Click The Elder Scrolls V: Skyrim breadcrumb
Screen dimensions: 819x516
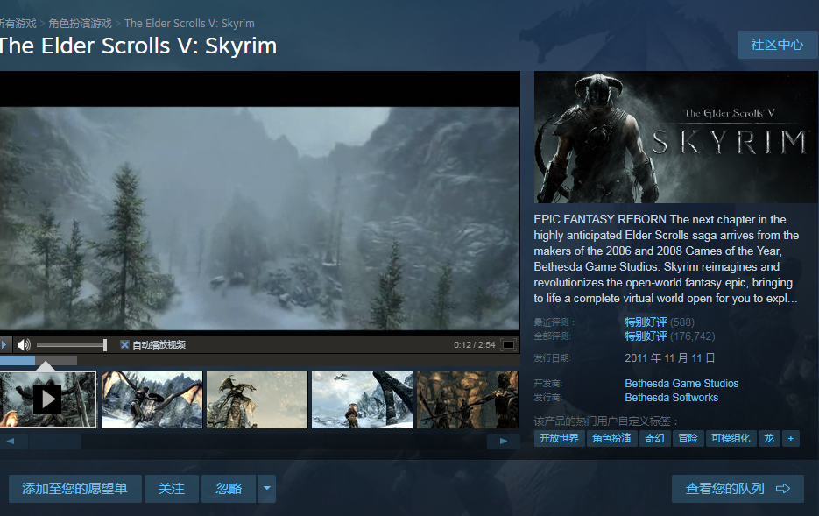coord(189,24)
